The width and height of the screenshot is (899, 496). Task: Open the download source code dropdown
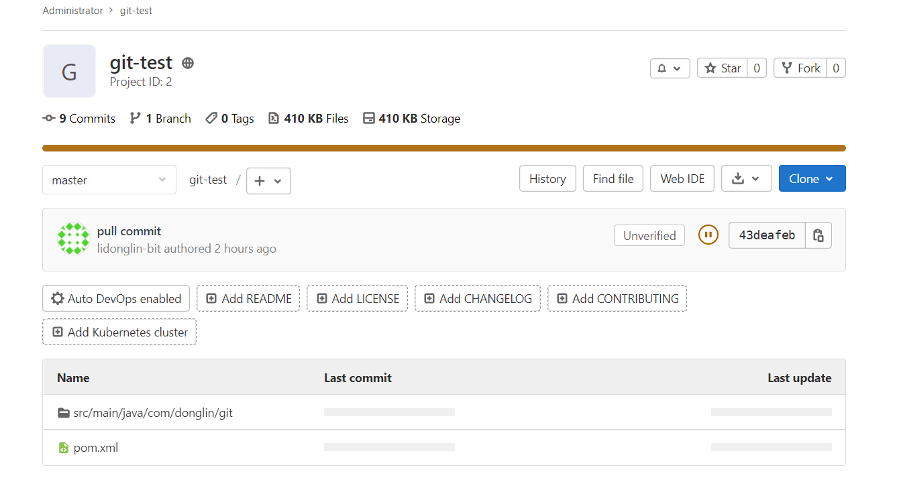point(746,179)
